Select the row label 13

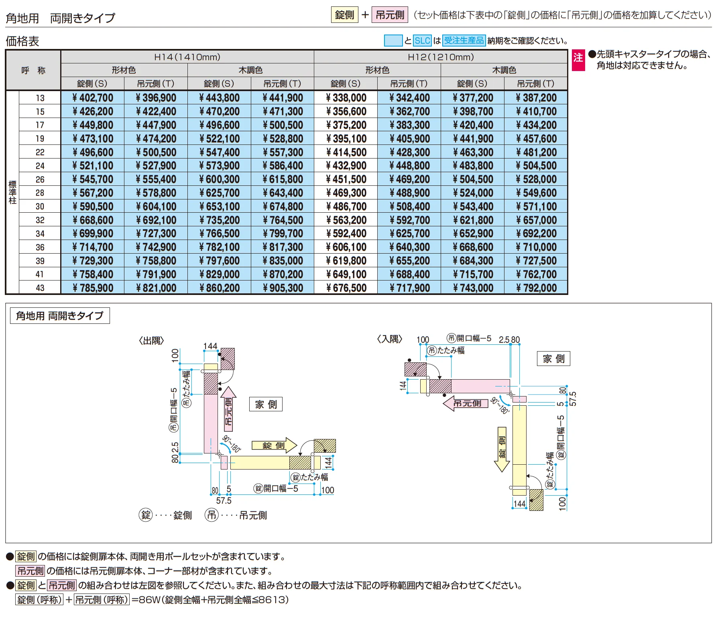tap(40, 98)
